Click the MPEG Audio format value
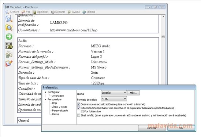 (x=101, y=46)
